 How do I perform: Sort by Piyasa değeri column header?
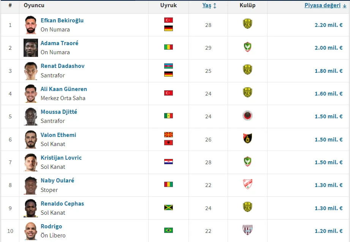[x=323, y=5]
